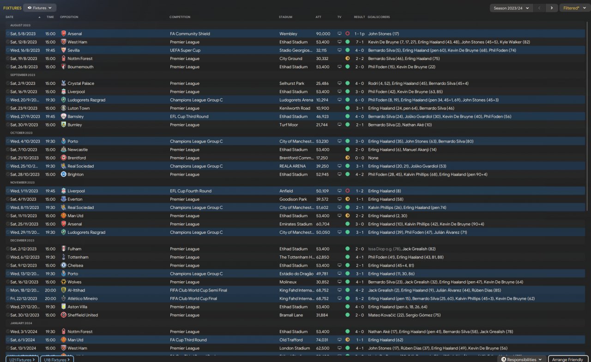Click the EFL Cup Fourth Round competition cell
Viewport: 591px width, 362px height.
point(191,191)
